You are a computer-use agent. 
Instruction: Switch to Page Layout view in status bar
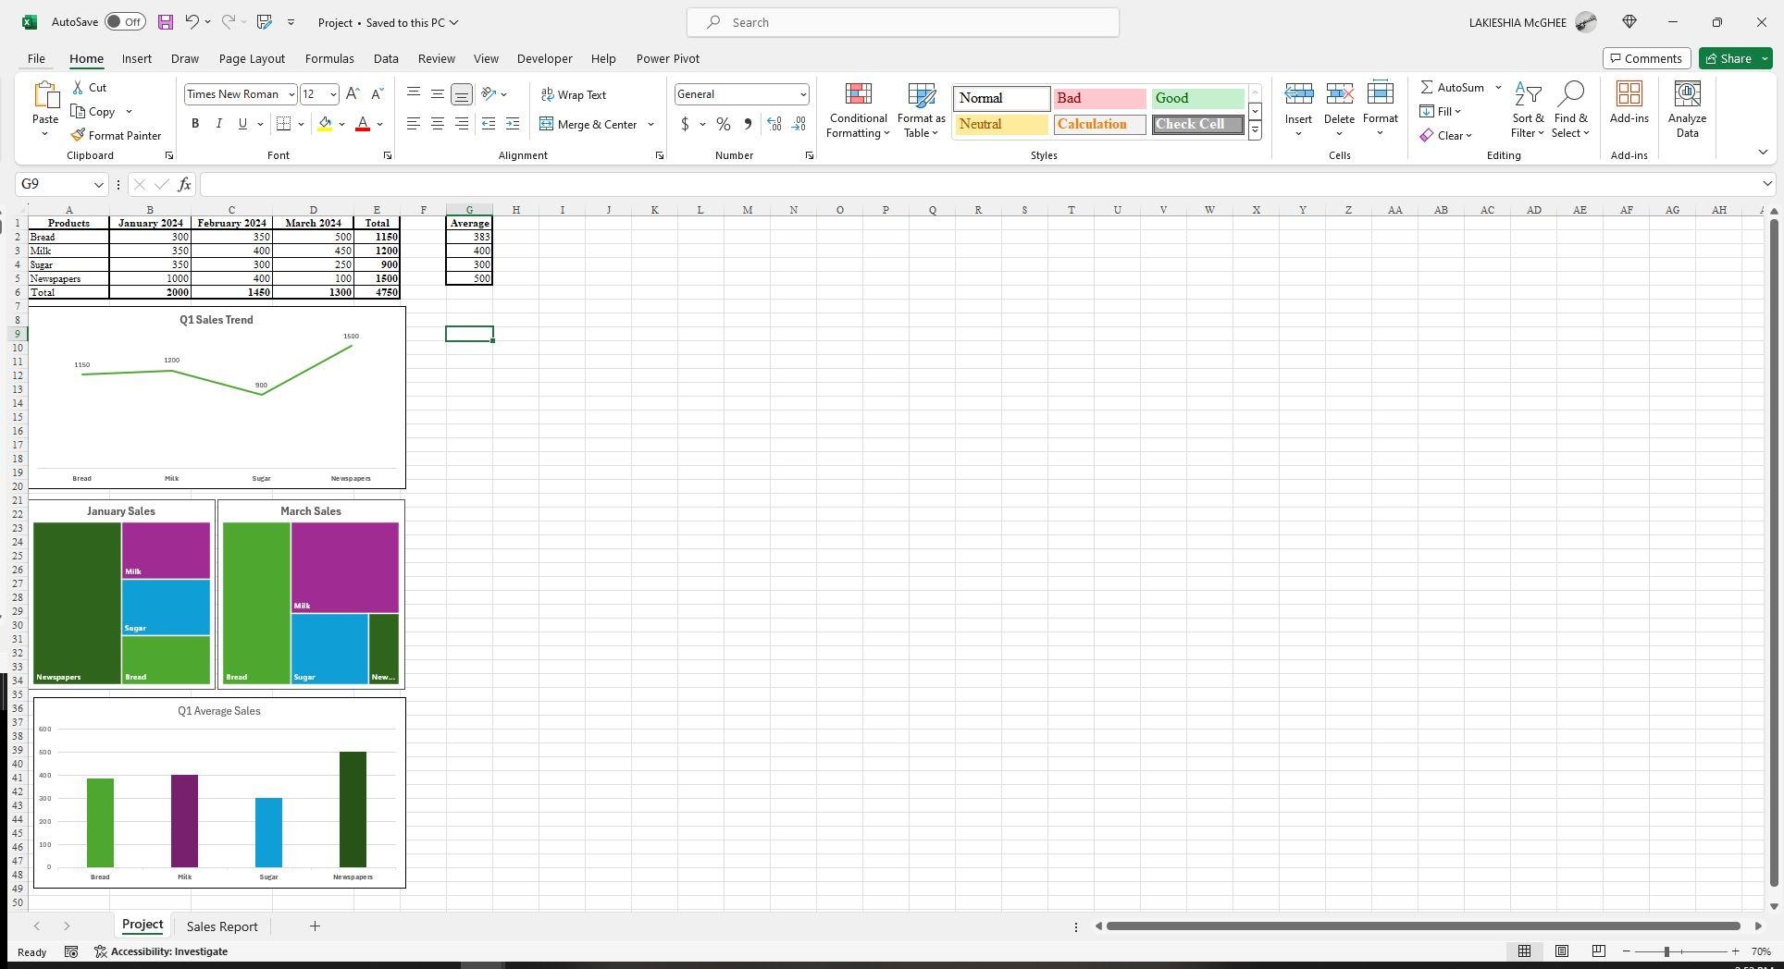click(x=1561, y=951)
